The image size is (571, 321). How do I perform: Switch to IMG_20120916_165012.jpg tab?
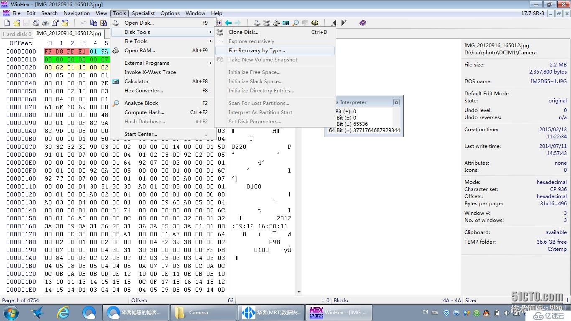[x=69, y=33]
